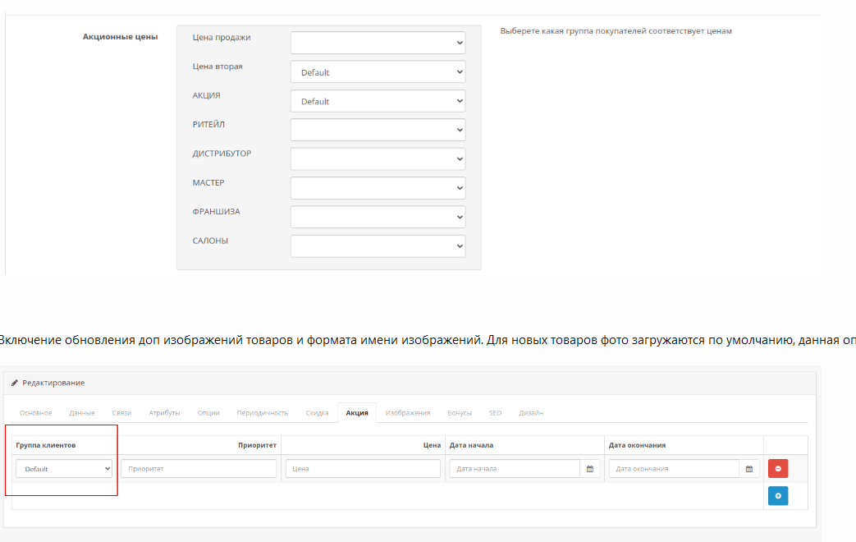Switch to the Основное tab

click(36, 413)
